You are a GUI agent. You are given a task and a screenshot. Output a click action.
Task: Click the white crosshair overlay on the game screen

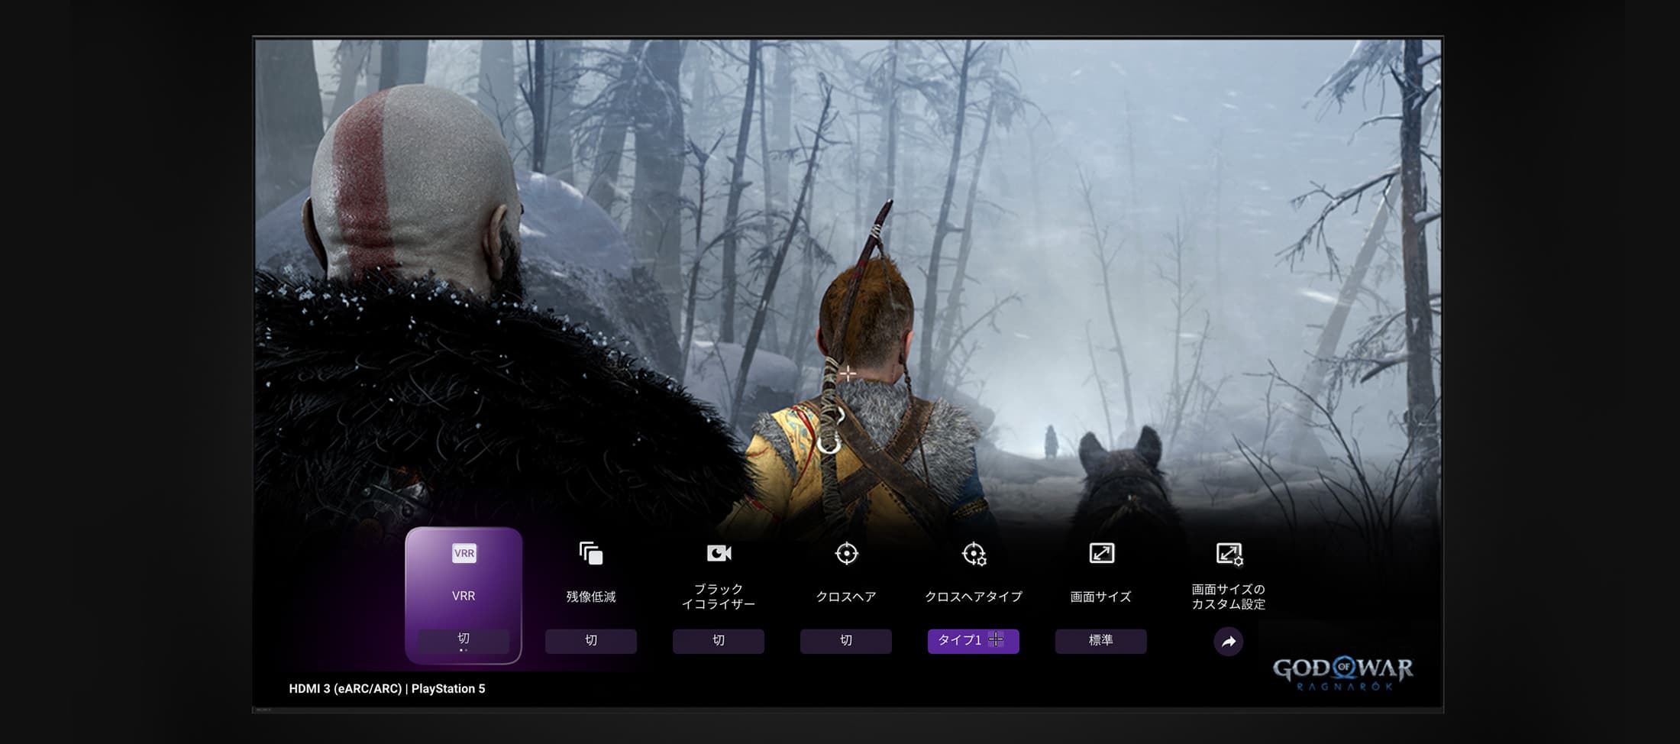coord(847,374)
